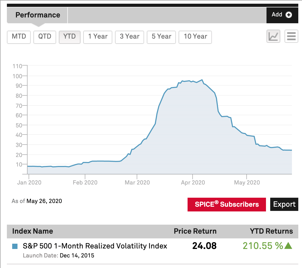The height and width of the screenshot is (268, 302).
Task: Click the Apr 2020 axis label
Action: 193,183
